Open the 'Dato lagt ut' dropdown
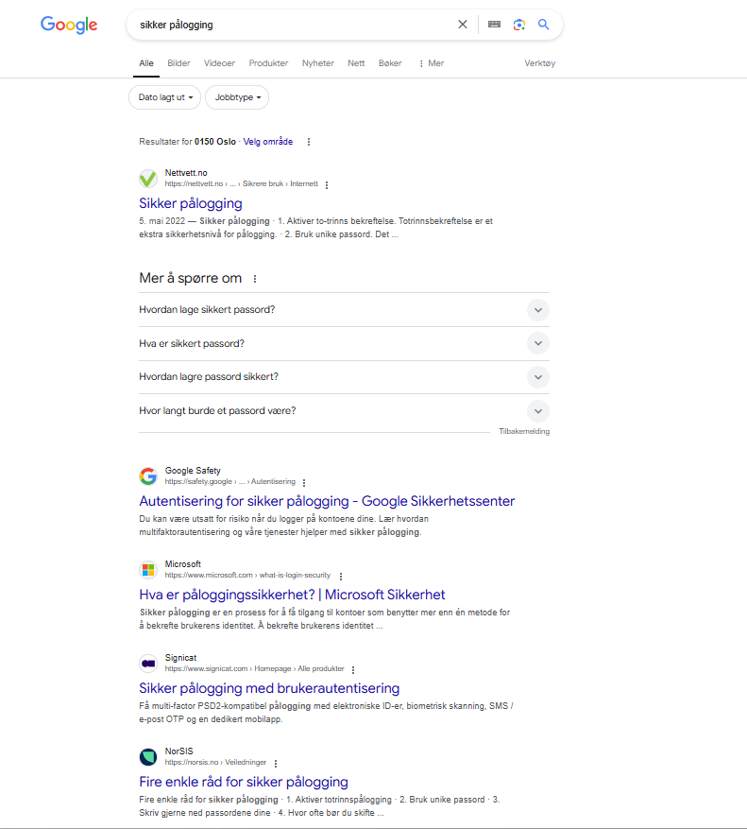747x829 pixels. pyautogui.click(x=165, y=97)
